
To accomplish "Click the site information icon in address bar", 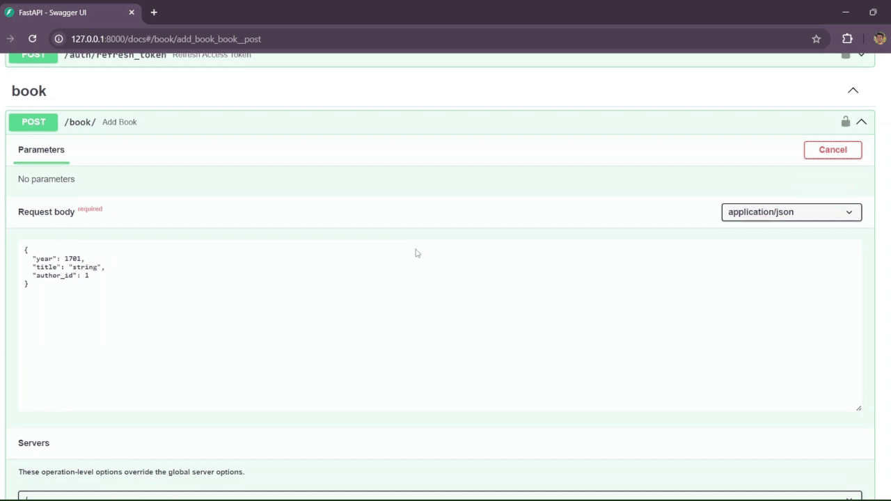I will click(59, 39).
